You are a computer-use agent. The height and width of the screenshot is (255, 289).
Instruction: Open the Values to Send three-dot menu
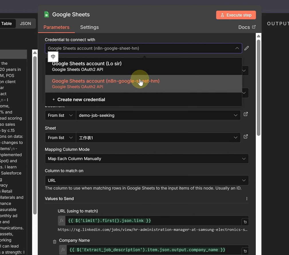tap(247, 198)
